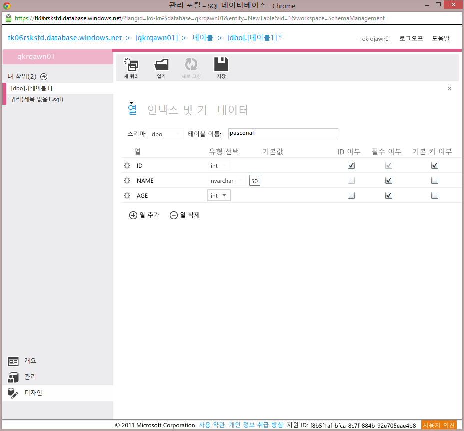Toggle 기본 키 여부 checkbox for AGE row

tap(435, 195)
